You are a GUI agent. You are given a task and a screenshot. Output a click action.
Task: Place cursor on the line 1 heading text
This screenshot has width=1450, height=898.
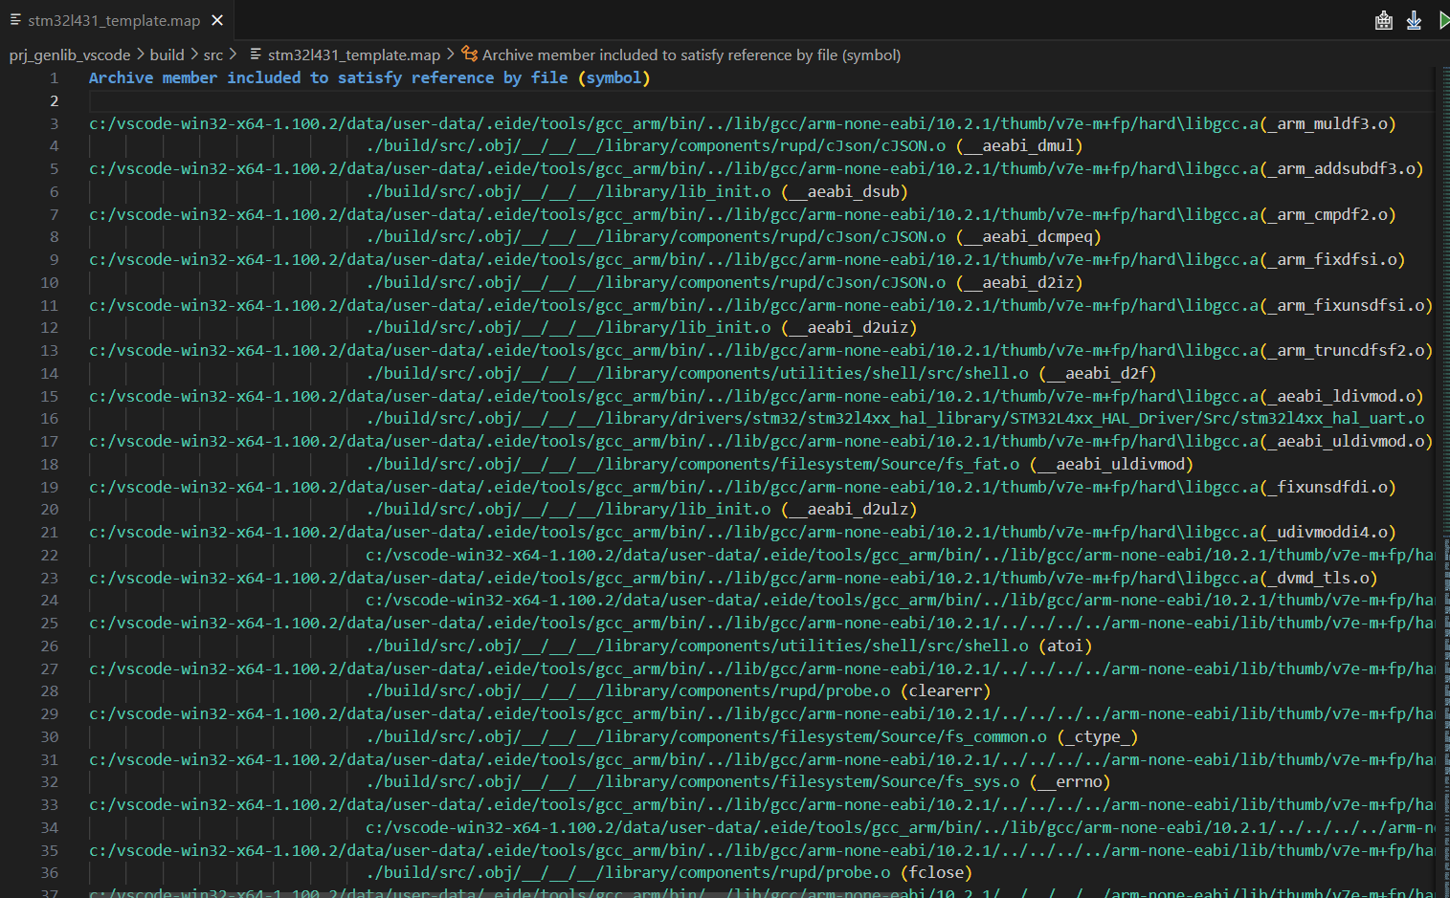(x=368, y=78)
